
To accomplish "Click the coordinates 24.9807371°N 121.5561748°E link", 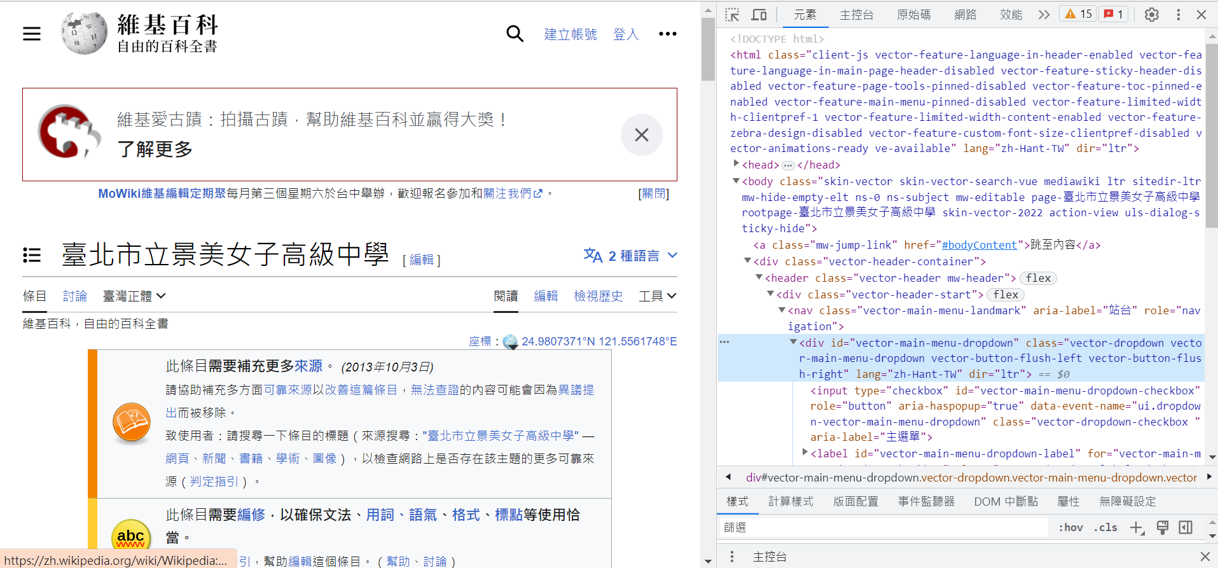I will click(x=599, y=342).
